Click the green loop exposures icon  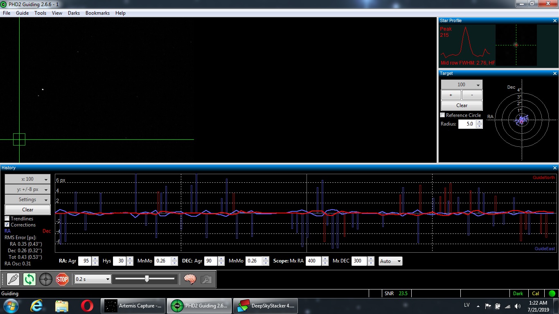(x=29, y=279)
